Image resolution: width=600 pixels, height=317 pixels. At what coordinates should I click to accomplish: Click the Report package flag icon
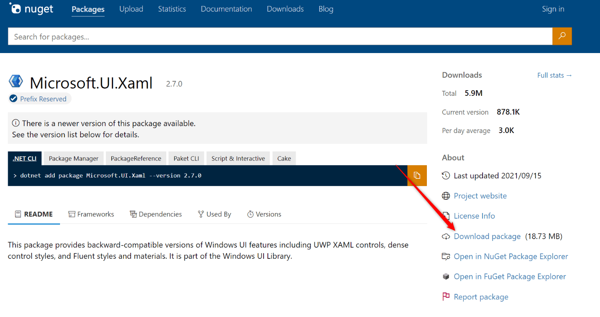click(x=446, y=296)
